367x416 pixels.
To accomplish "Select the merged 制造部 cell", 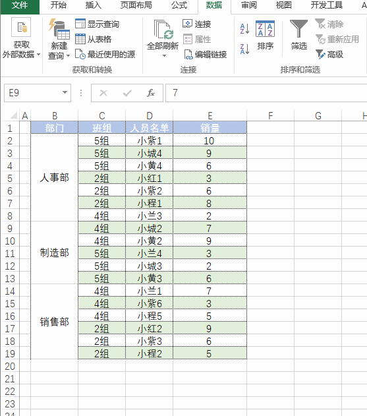I will pos(55,253).
